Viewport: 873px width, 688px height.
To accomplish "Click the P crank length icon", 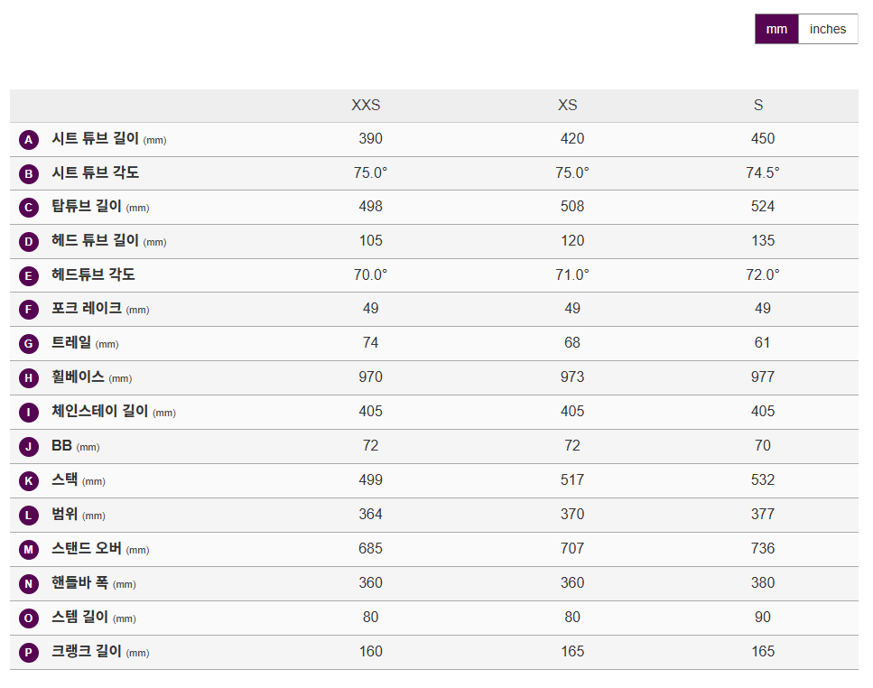I will 29,652.
